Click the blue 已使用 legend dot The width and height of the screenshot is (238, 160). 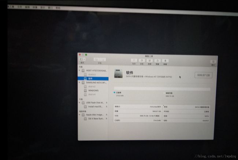(114, 92)
